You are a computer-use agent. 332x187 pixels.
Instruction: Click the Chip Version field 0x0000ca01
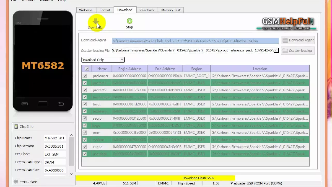pos(55,146)
